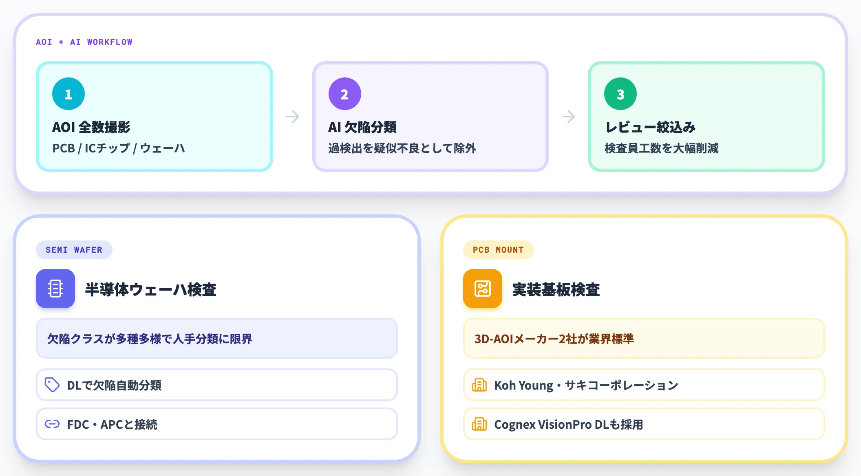The image size is (861, 476).
Task: Click the tag icon beside DLで欠陥自動分類
Action: 52,385
